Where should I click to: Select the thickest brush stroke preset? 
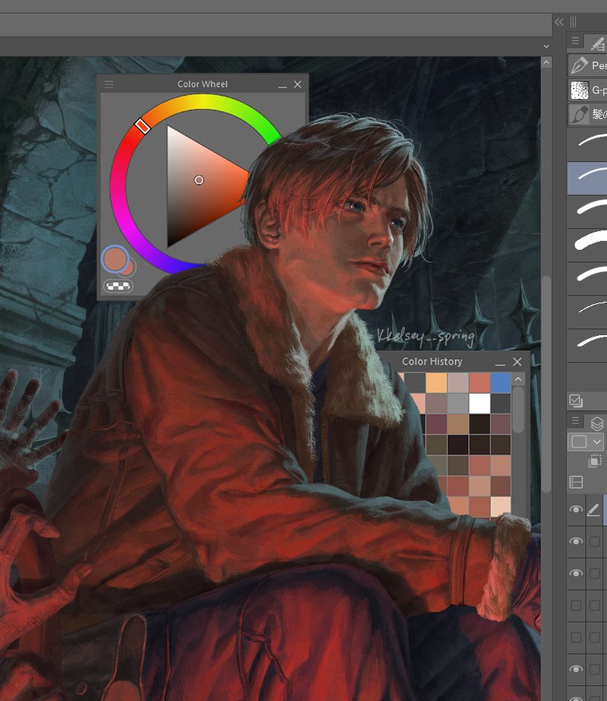tap(588, 245)
